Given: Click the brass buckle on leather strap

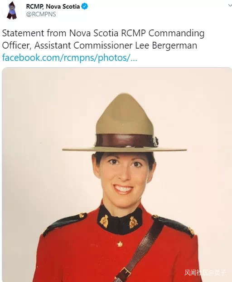Looking at the screenshot, I should (126, 272).
